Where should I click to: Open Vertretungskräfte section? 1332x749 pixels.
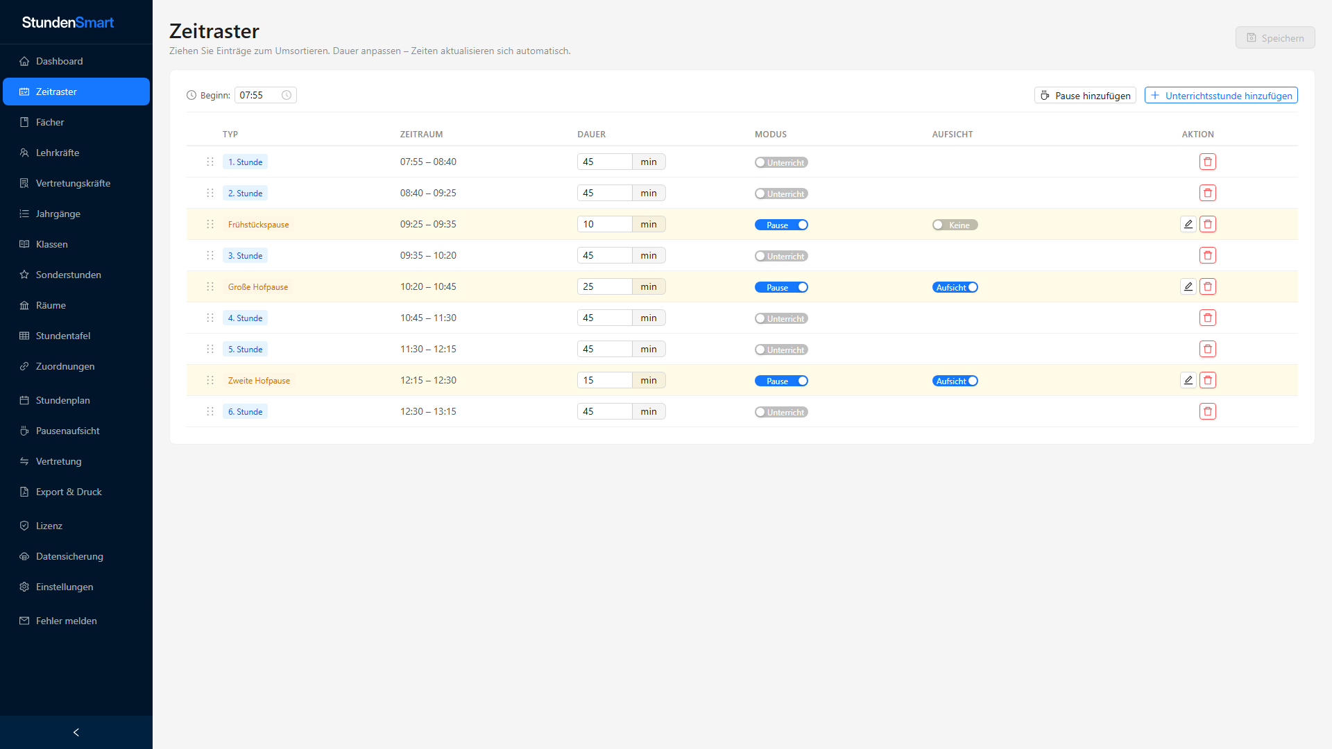coord(76,183)
